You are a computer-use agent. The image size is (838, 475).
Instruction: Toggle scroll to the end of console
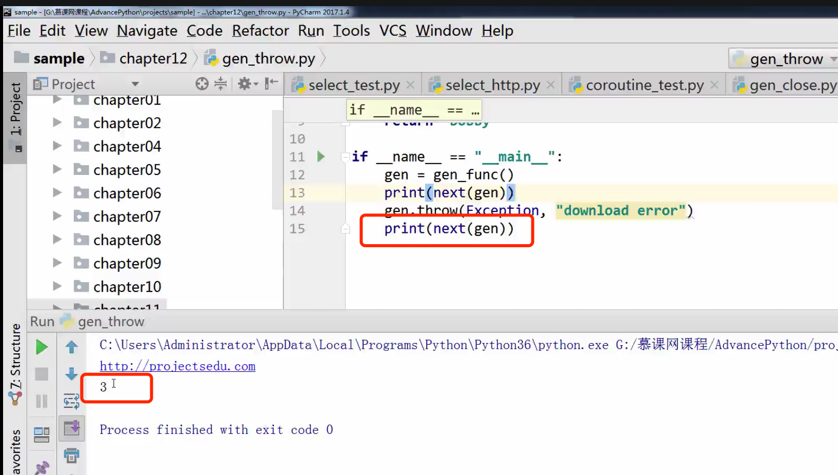(x=72, y=428)
